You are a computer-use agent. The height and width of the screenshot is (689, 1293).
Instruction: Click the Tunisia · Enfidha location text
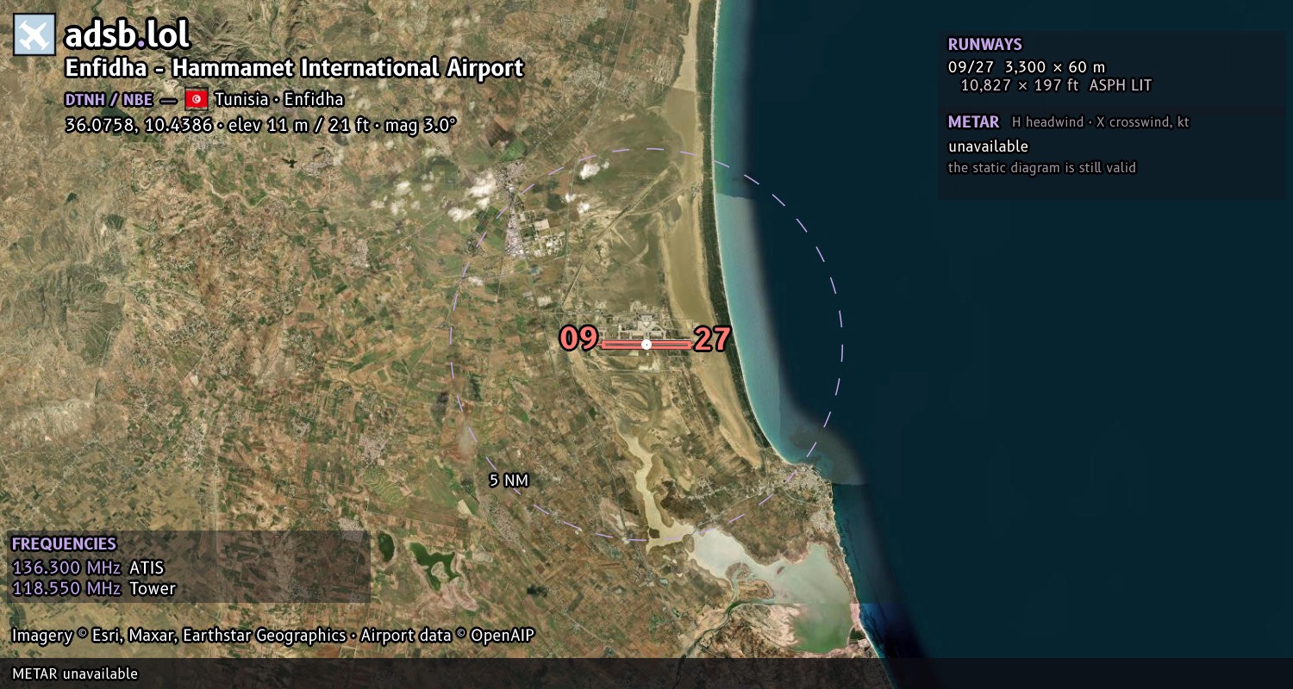click(278, 99)
